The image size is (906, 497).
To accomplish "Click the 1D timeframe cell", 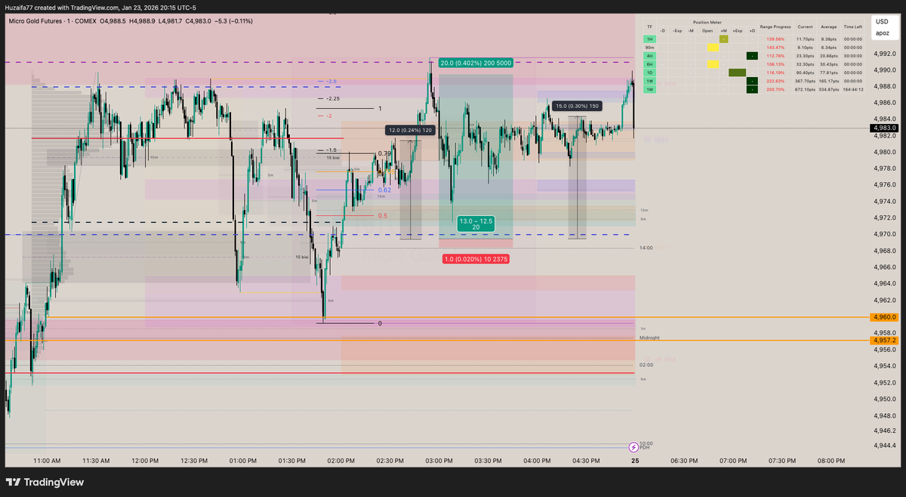I will point(649,73).
